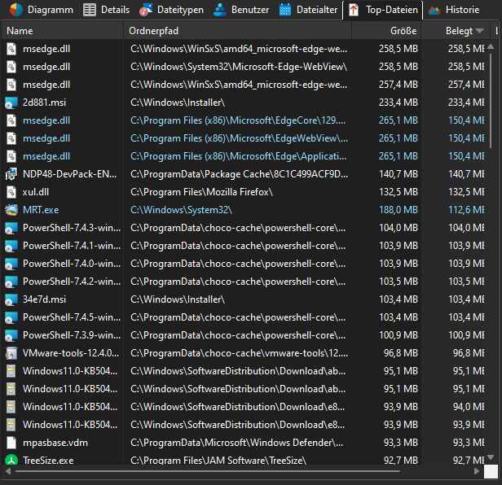
Task: Click the 93,3 MB size value
Action: click(401, 443)
